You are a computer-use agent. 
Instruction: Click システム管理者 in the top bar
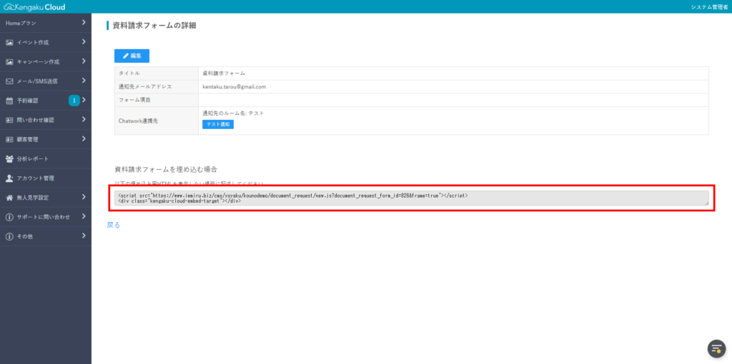click(710, 7)
